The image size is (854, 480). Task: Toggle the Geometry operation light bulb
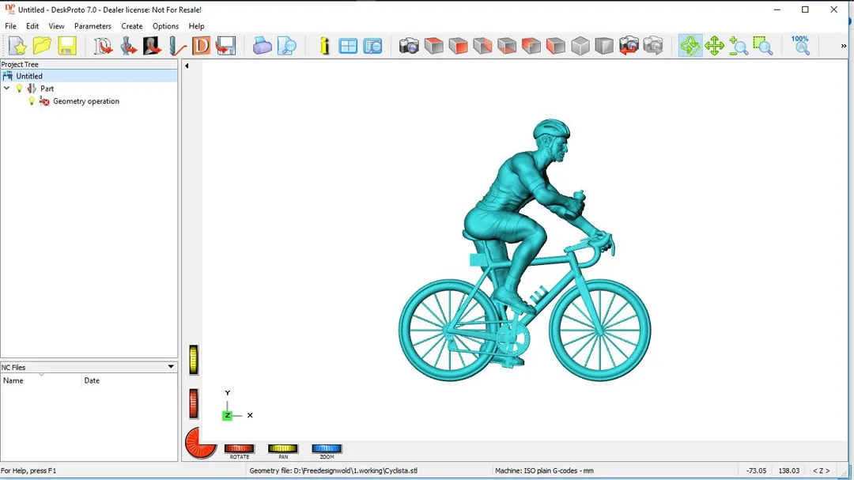pos(32,101)
